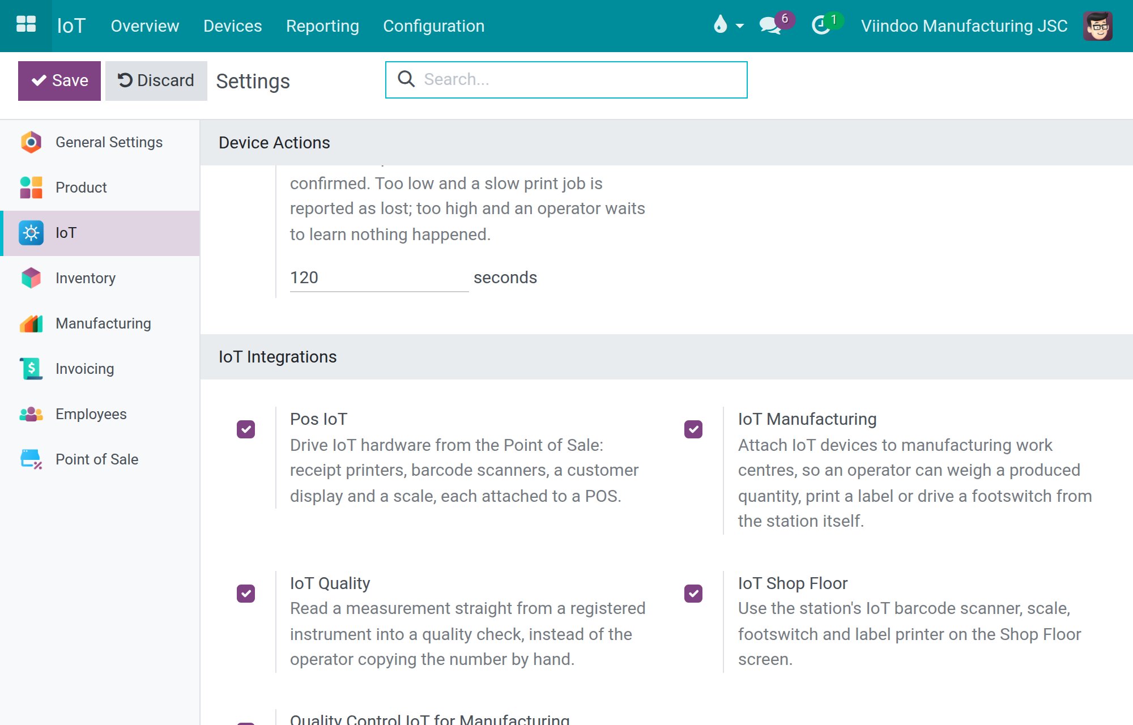1133x725 pixels.
Task: Select the Invoicing settings section
Action: click(x=100, y=369)
